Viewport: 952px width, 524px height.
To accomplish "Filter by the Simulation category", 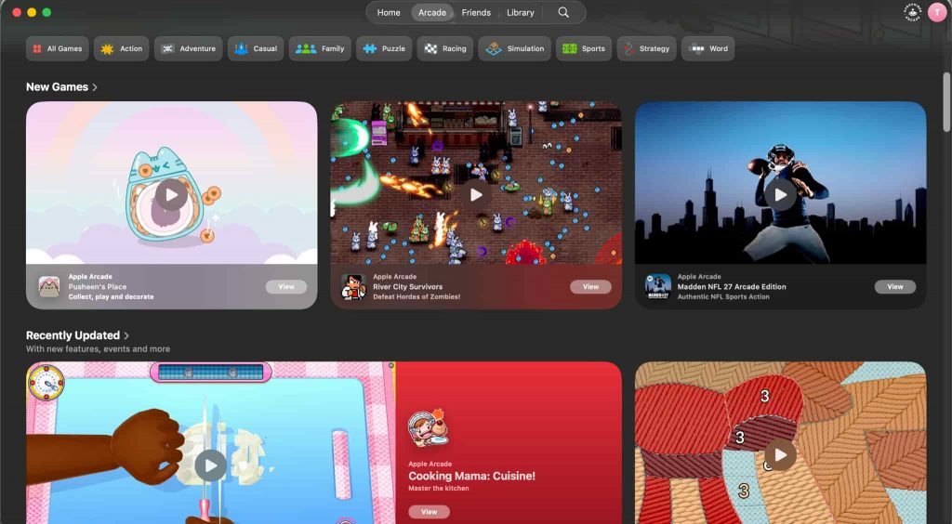I will click(x=515, y=48).
